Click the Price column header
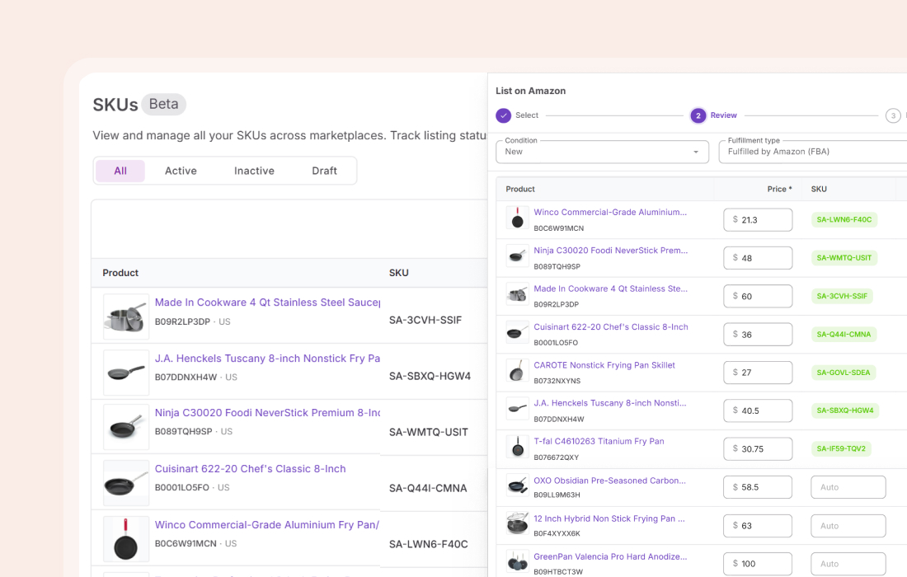The image size is (907, 577). tap(778, 190)
